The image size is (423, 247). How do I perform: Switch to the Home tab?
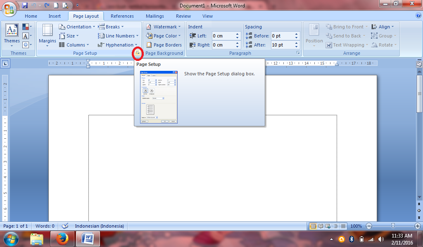click(x=31, y=16)
